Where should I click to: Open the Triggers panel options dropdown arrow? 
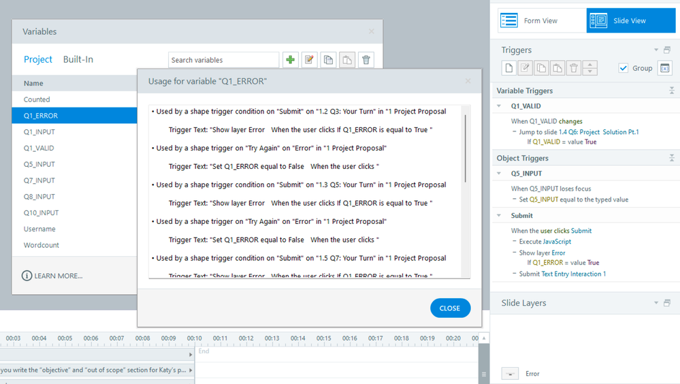click(656, 50)
